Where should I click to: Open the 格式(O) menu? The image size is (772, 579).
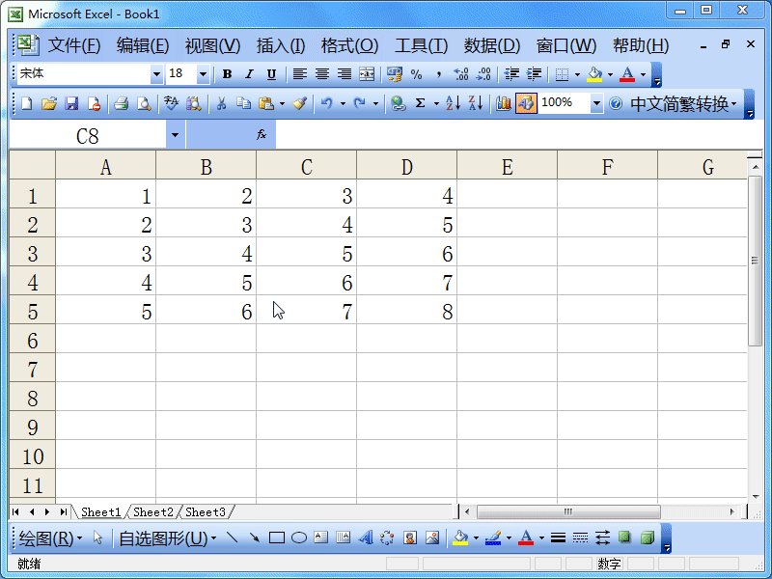349,45
